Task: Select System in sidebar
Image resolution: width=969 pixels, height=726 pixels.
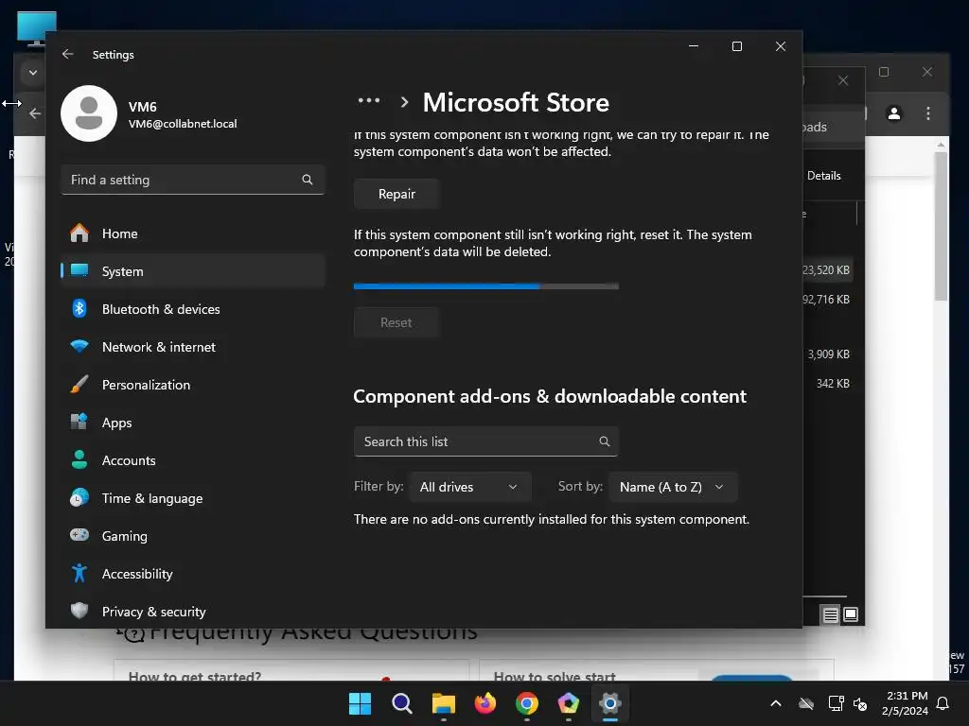Action: 193,271
